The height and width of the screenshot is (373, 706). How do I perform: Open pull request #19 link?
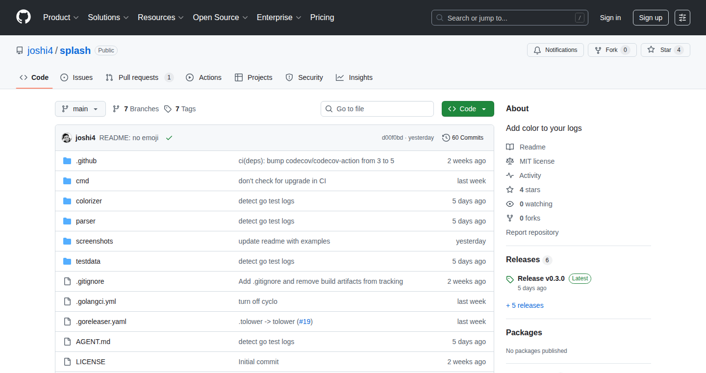(305, 322)
